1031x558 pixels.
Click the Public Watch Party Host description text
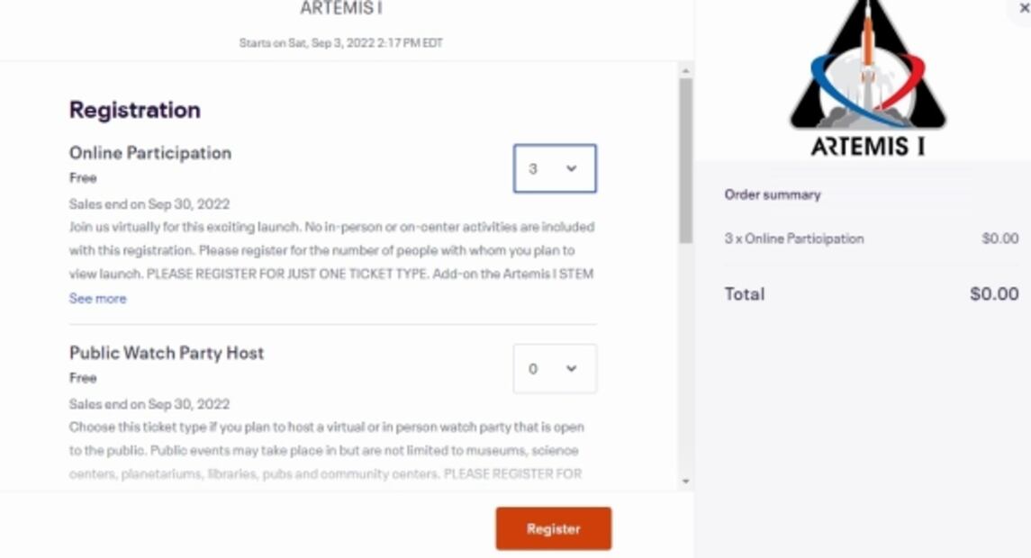click(326, 450)
